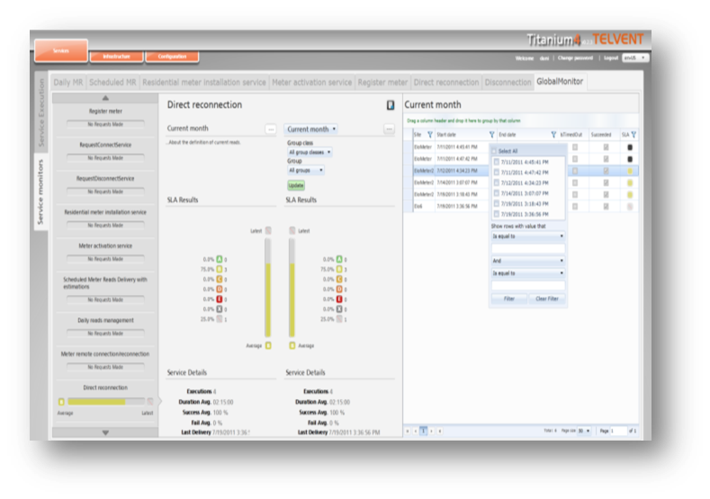Open the Meter activation service tab

(311, 83)
